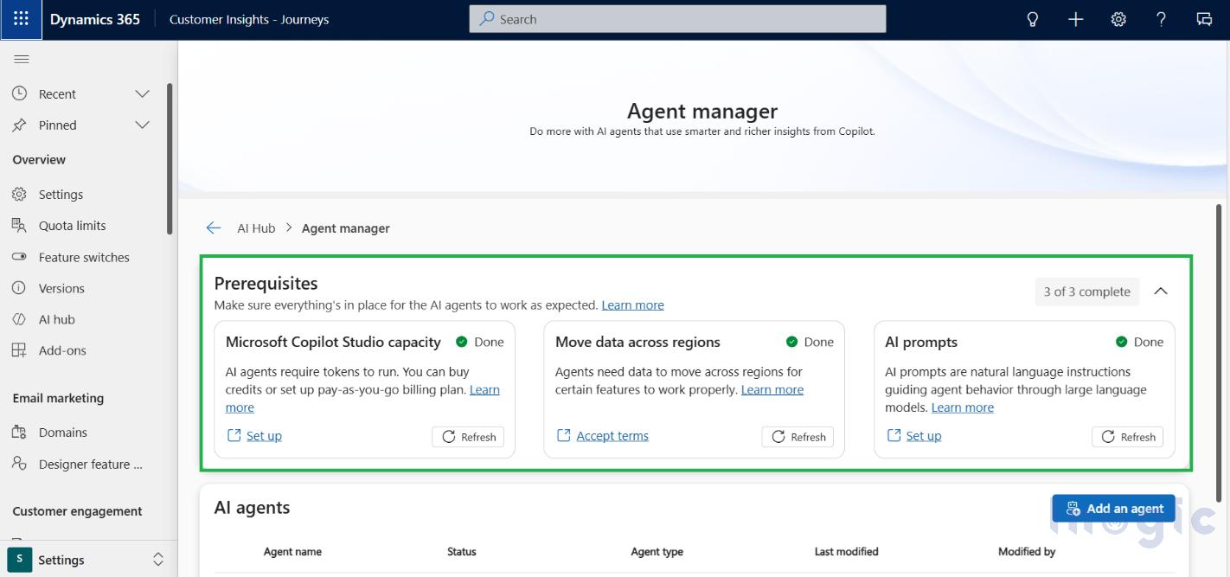Screen dimensions: 1230x577
Task: Click the back arrow beside AI Hub
Action: tap(214, 228)
